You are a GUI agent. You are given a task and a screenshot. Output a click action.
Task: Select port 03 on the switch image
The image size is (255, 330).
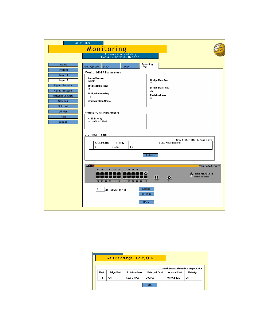[x=102, y=173]
